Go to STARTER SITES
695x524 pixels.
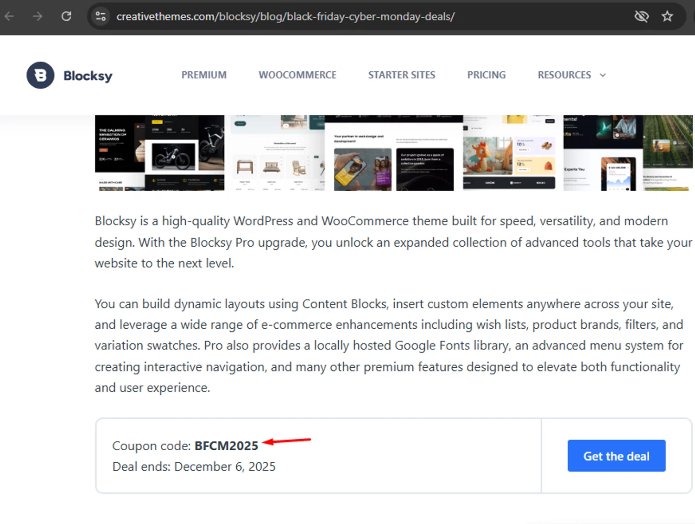coord(402,75)
